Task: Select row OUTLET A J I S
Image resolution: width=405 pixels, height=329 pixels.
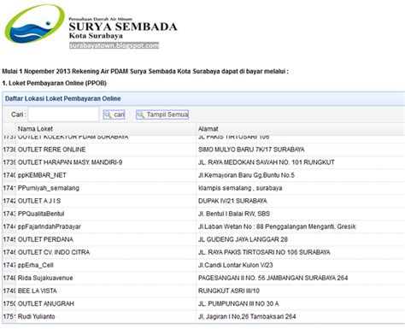Action: (x=203, y=201)
